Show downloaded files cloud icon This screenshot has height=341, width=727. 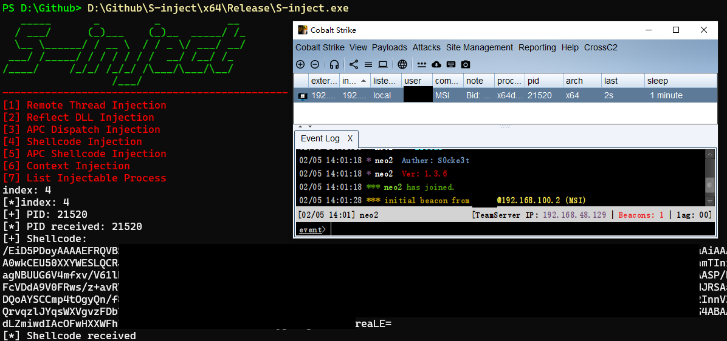(436, 64)
